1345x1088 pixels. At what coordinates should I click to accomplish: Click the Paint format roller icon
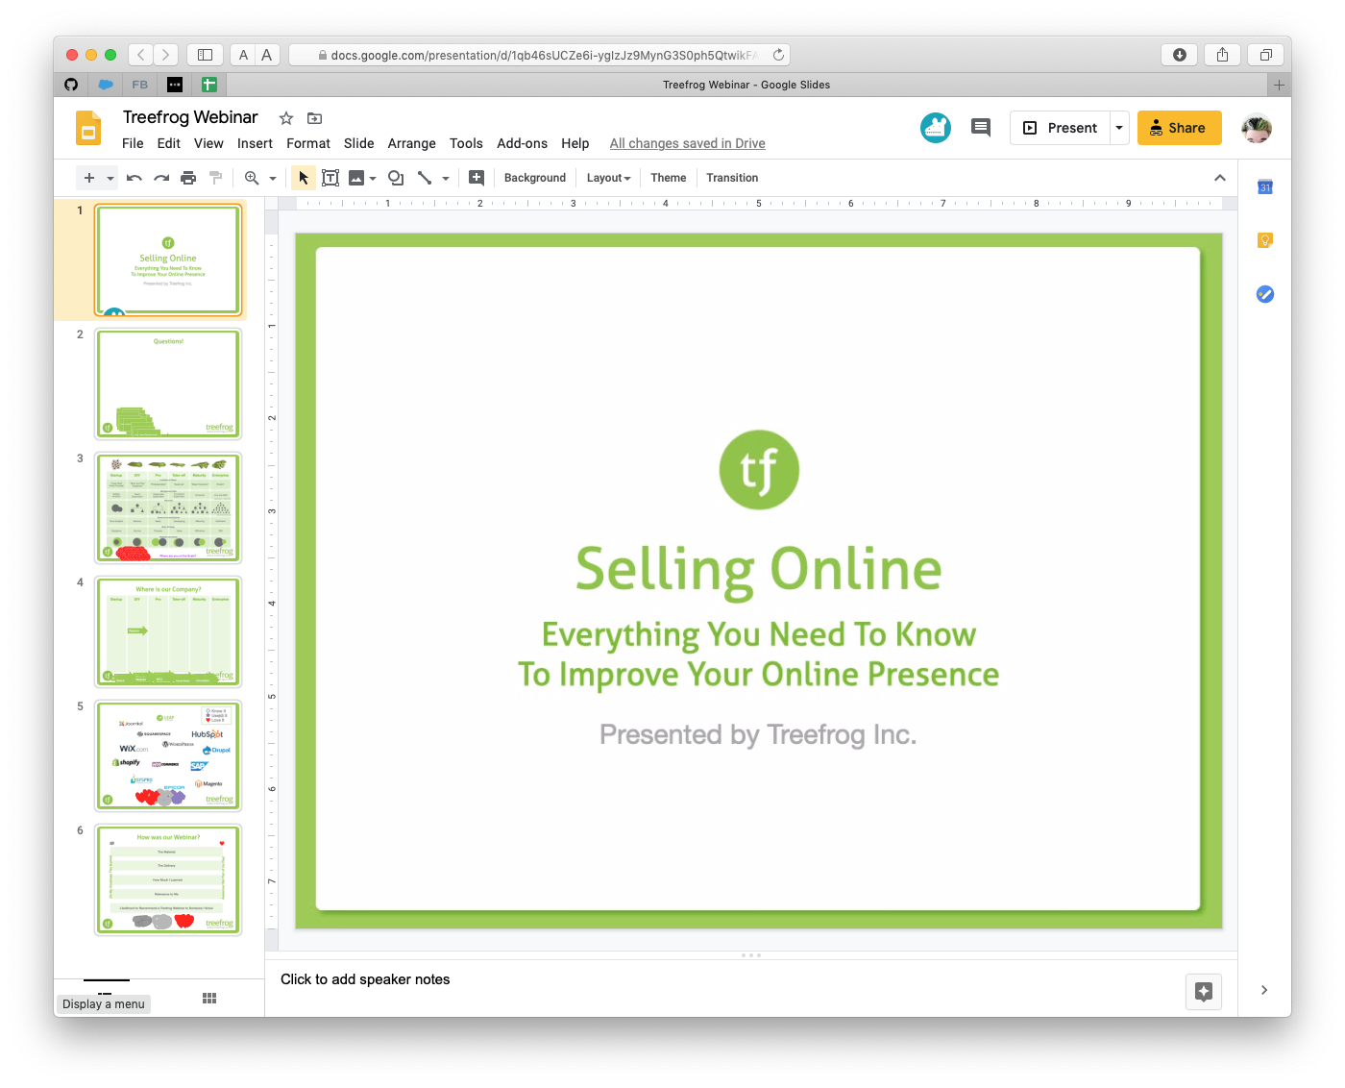[215, 178]
